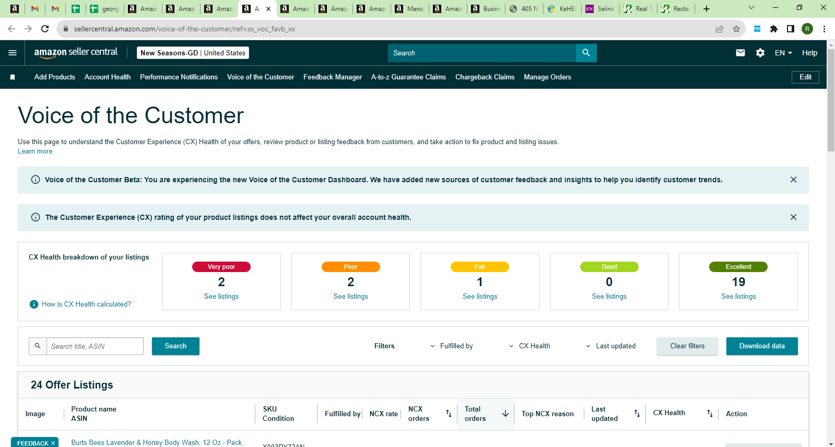Open How is CX Health calculated?
This screenshot has width=835, height=447.
(x=86, y=304)
